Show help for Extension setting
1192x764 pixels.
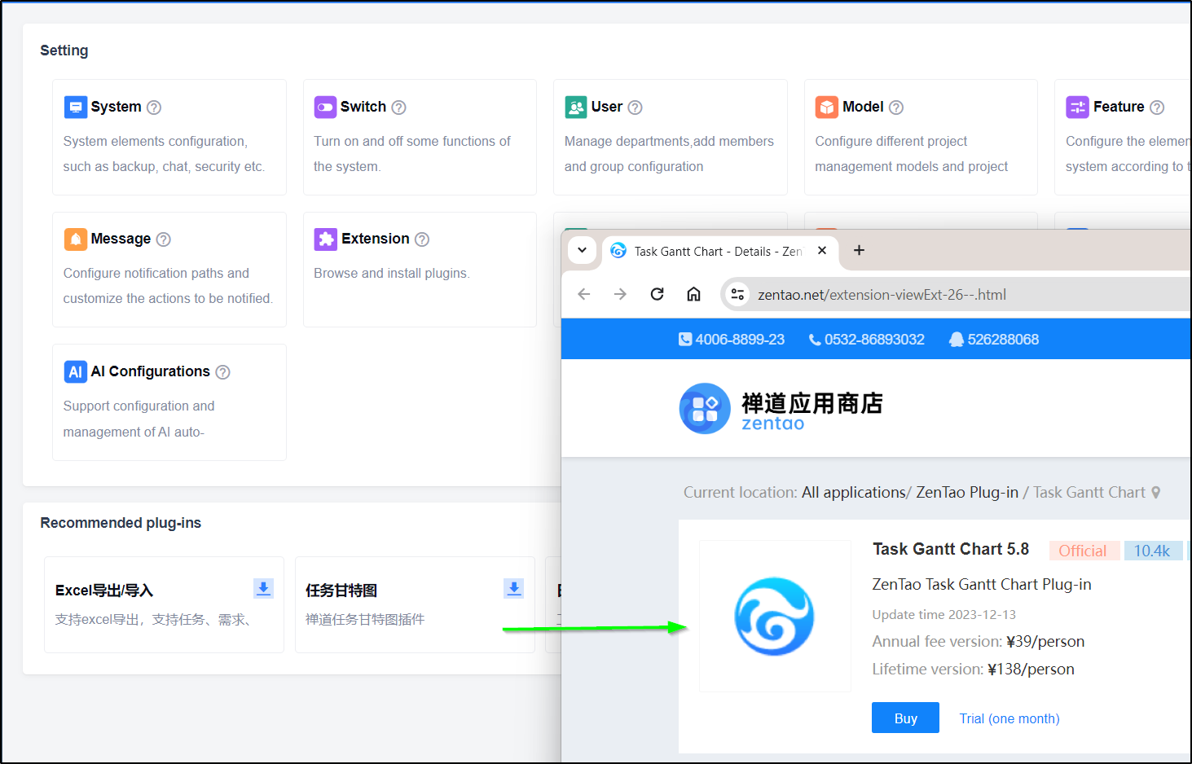422,239
